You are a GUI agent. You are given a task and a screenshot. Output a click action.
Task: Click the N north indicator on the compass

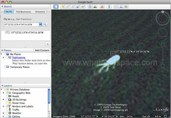click(163, 12)
